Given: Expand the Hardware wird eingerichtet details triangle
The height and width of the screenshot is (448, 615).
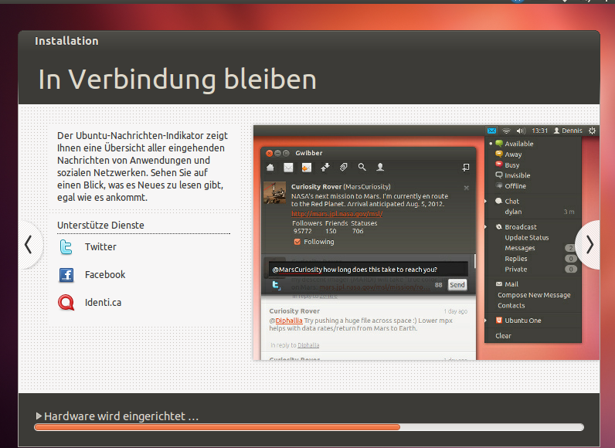Looking at the screenshot, I should tap(39, 416).
